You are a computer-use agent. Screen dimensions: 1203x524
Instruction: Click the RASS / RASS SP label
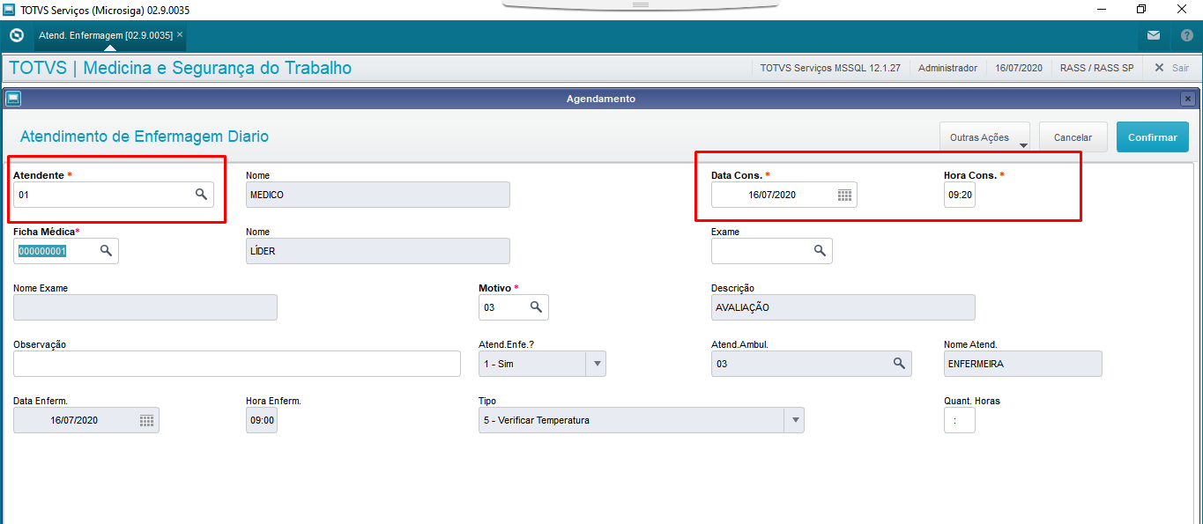1096,68
